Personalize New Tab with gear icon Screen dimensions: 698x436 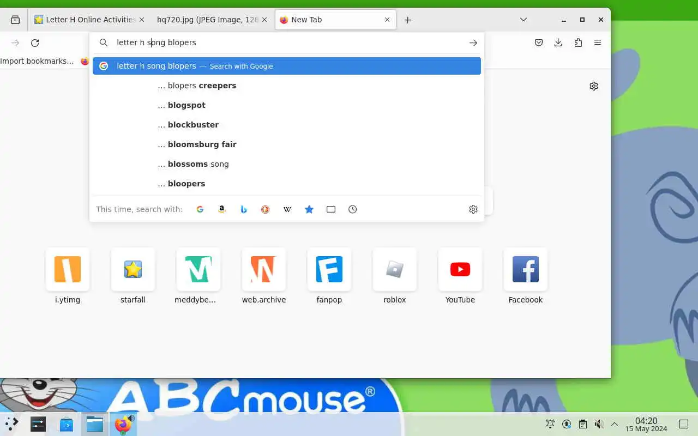[594, 86]
